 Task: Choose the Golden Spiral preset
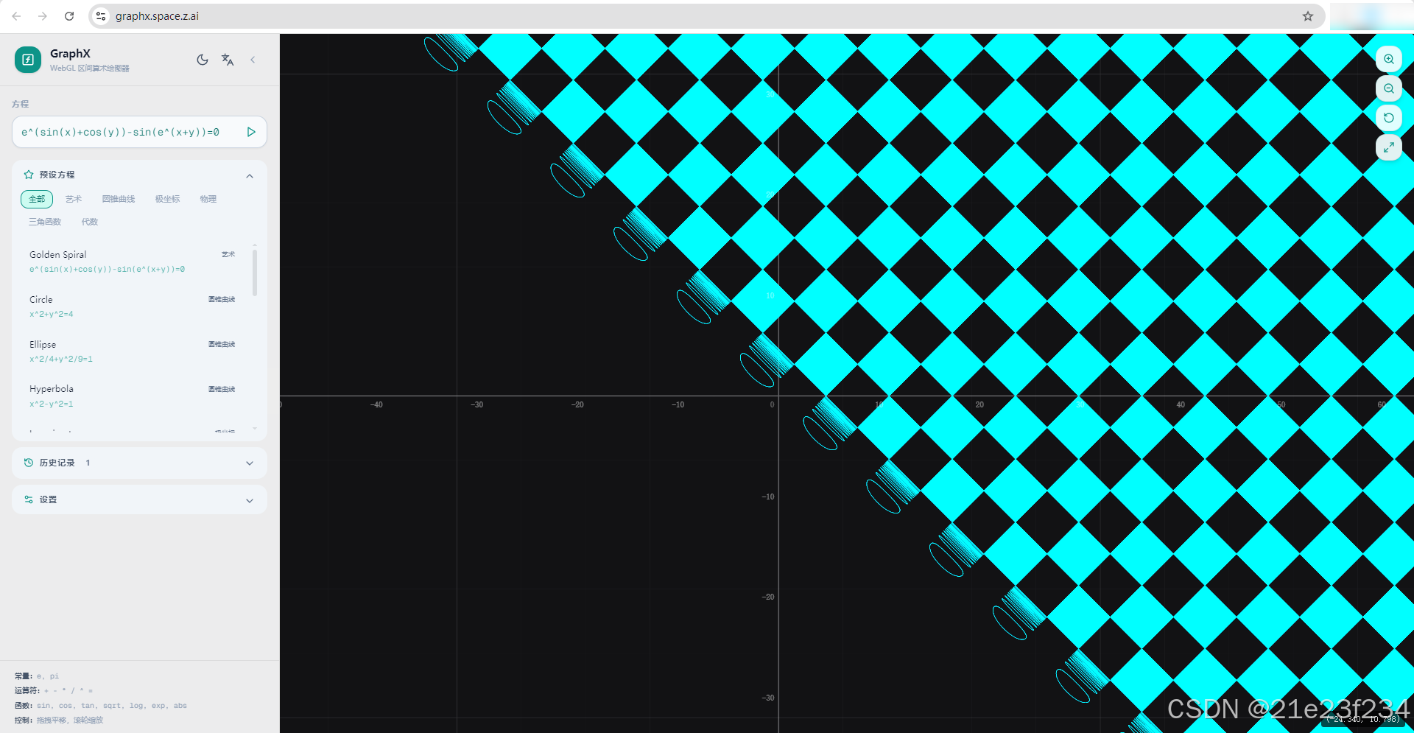point(133,262)
